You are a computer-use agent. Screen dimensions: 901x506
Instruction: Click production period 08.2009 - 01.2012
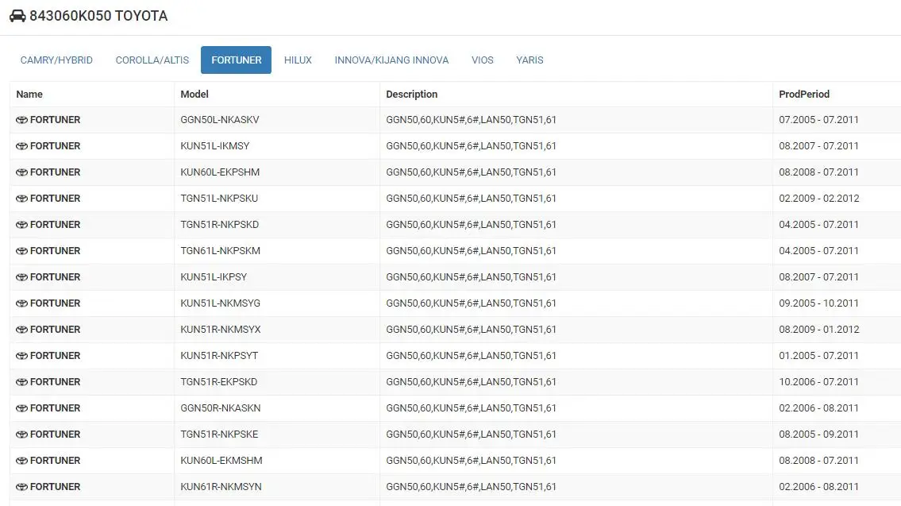tap(818, 330)
